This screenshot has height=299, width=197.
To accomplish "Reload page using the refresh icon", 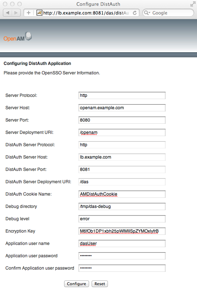I will 135,13.
